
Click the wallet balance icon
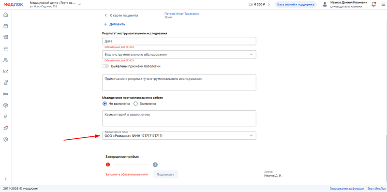pyautogui.click(x=251, y=4)
